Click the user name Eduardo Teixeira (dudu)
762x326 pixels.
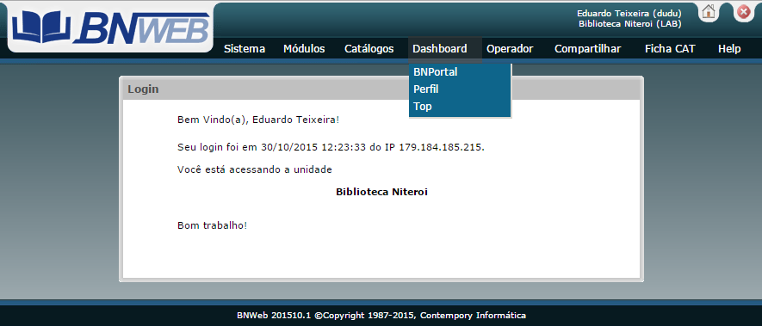coord(629,14)
